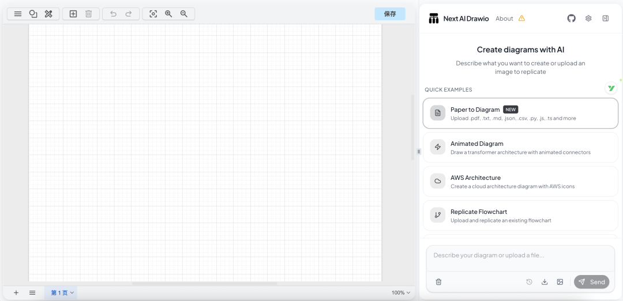
Task: Open the format tools icon
Action: click(x=49, y=14)
